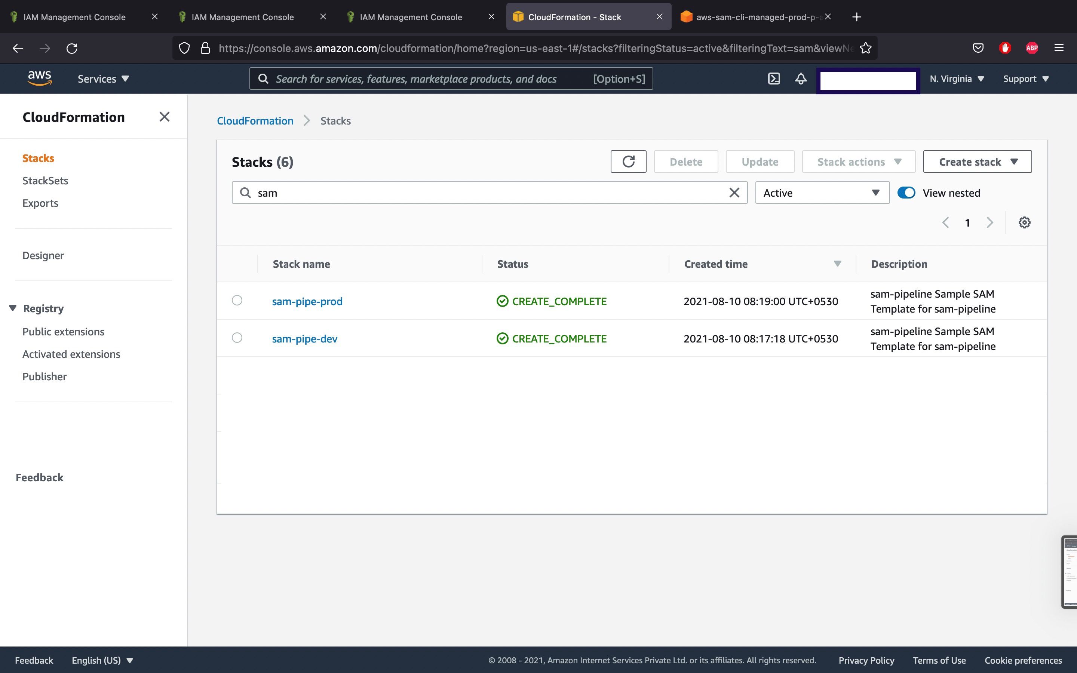Collapse the Registry section
This screenshot has height=673, width=1077.
pyautogui.click(x=12, y=308)
